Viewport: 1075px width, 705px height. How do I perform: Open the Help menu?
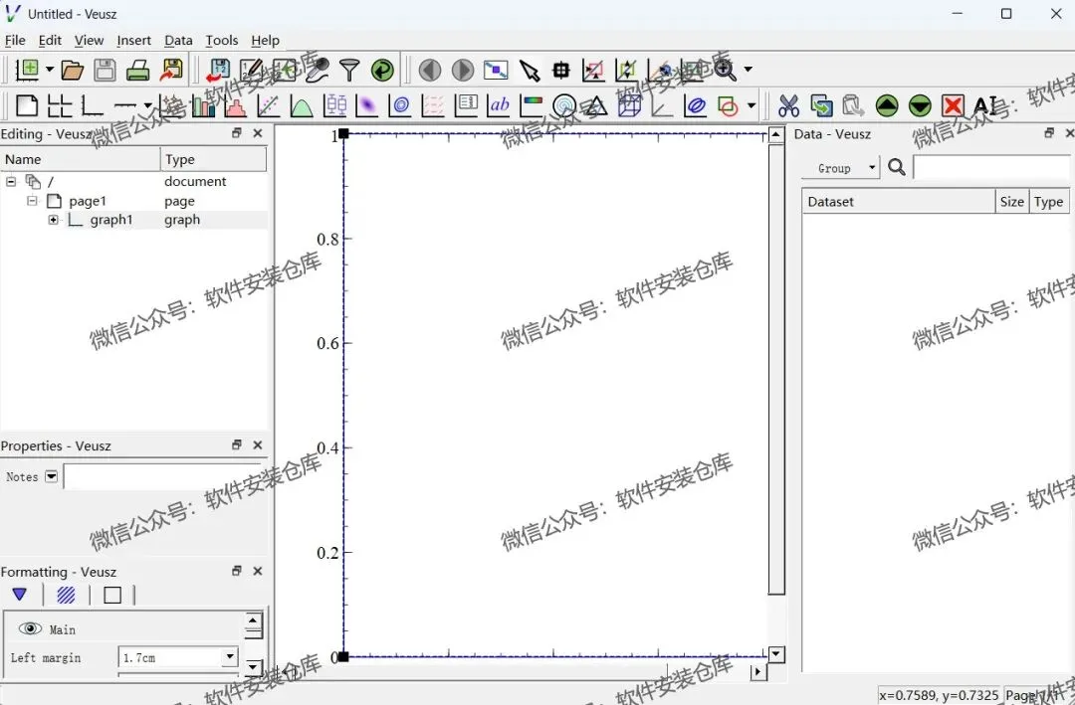[x=266, y=41]
